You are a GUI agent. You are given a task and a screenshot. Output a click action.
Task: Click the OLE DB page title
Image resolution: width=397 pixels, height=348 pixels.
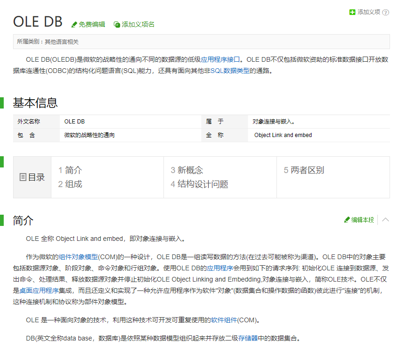(x=38, y=22)
